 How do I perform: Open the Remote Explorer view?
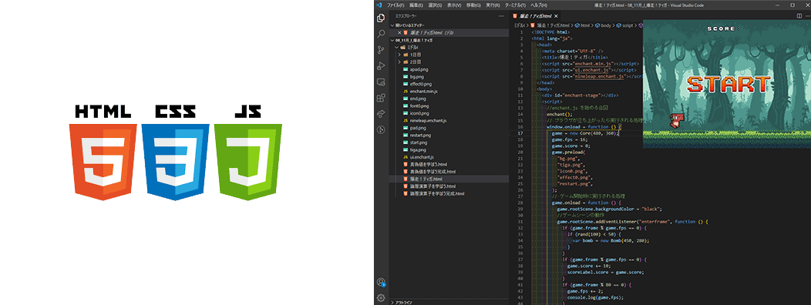(381, 82)
